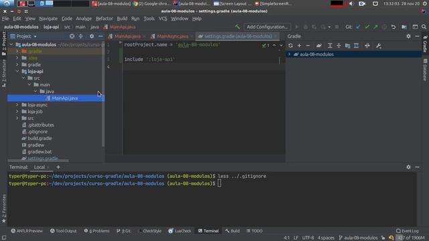429x241 pixels.
Task: Open the Add Configuration dialog
Action: 267,27
